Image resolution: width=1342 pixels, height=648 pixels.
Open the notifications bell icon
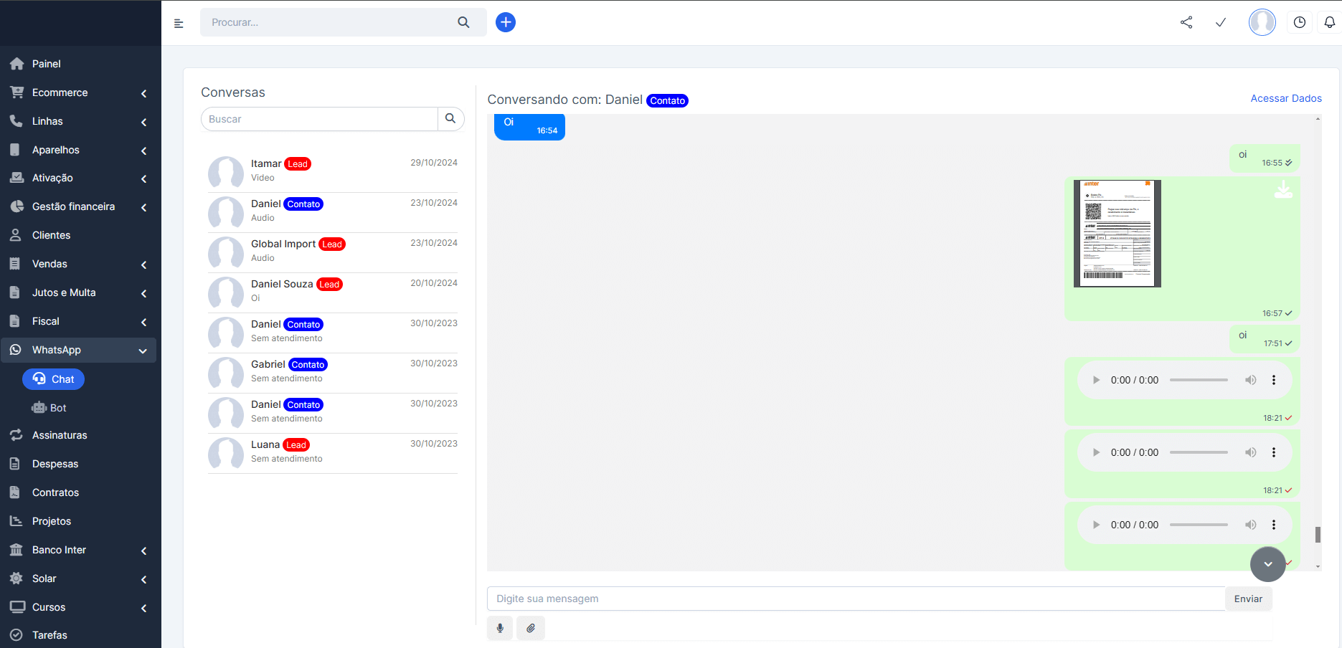click(1329, 22)
